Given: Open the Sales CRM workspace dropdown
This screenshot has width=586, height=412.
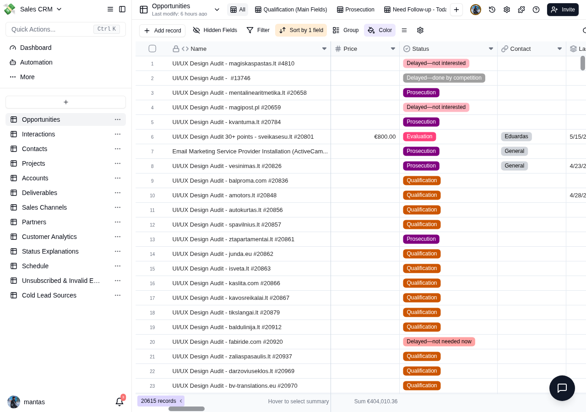Looking at the screenshot, I should tap(41, 9).
